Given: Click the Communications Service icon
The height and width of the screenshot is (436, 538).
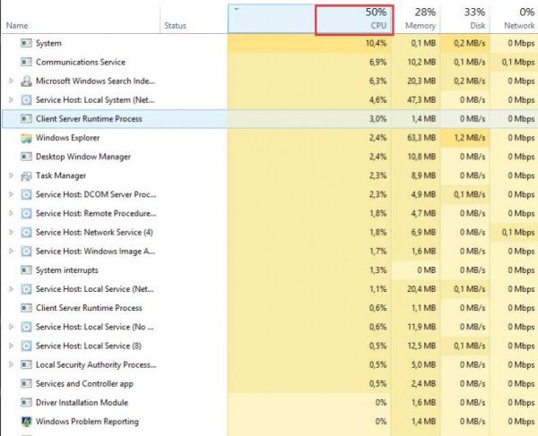Looking at the screenshot, I should 26,62.
